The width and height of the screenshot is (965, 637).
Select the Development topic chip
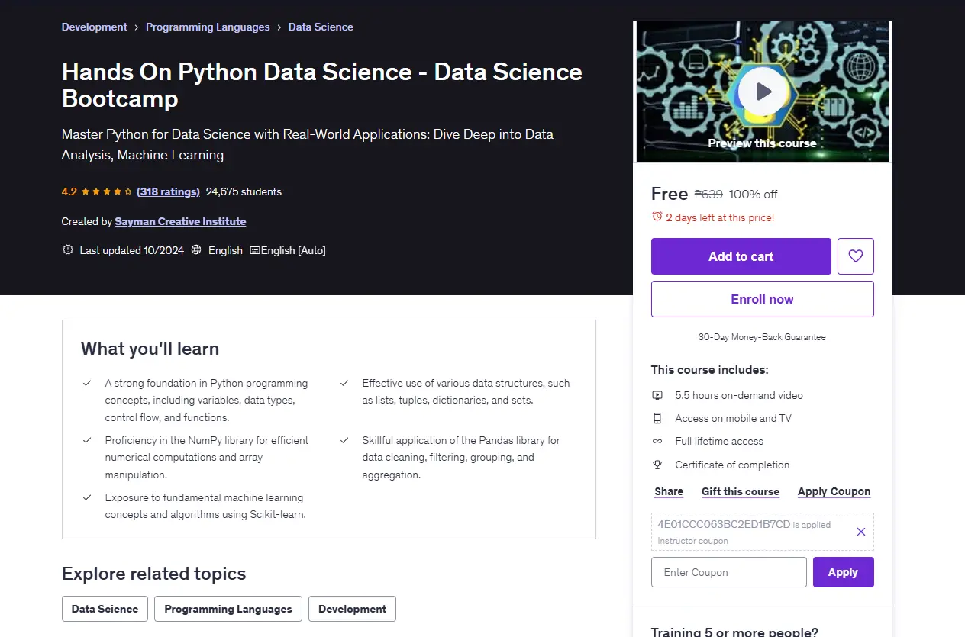click(352, 609)
